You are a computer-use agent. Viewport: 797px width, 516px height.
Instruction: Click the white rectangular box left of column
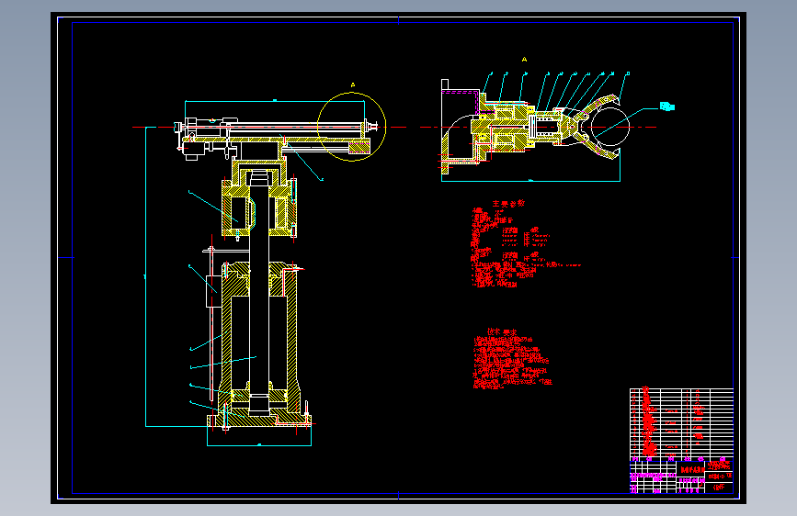pyautogui.click(x=213, y=291)
